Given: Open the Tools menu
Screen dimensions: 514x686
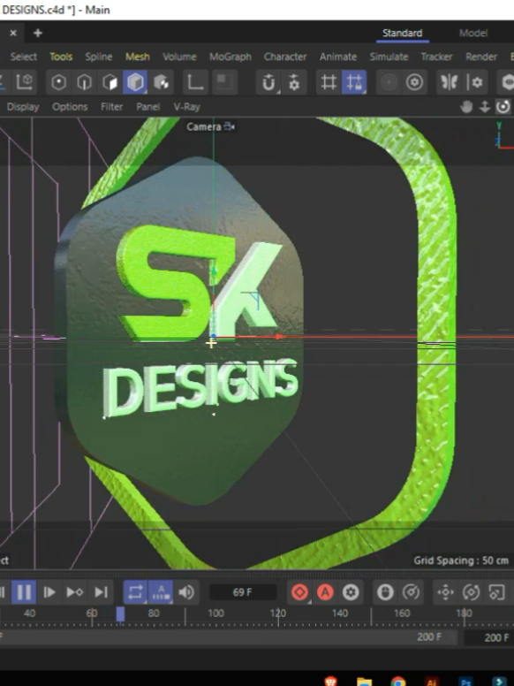Looking at the screenshot, I should coord(61,57).
